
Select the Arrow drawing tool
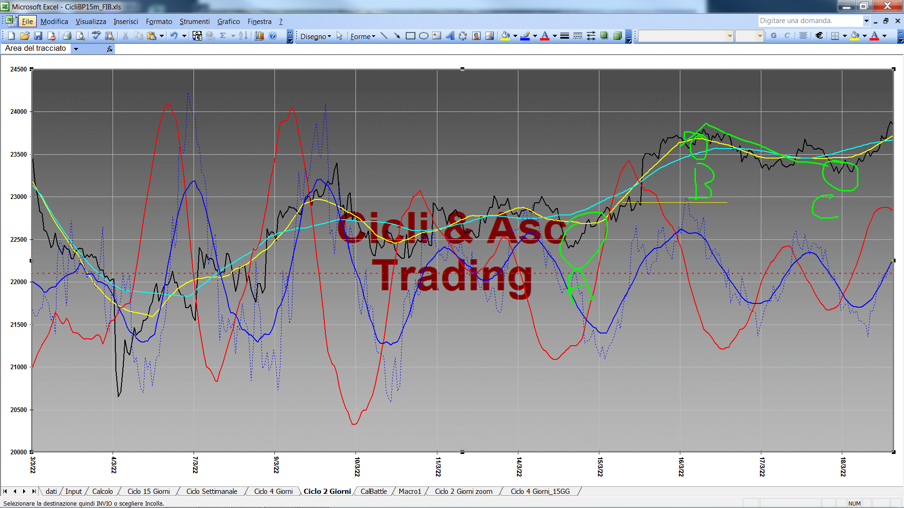(397, 36)
